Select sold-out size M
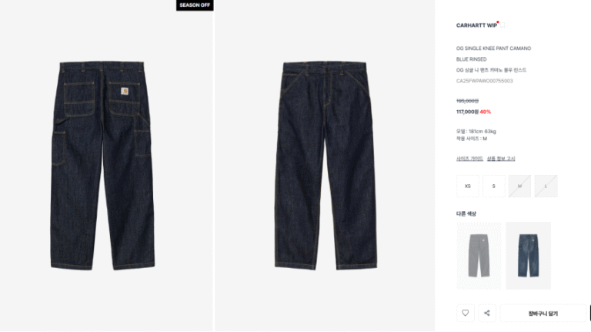The image size is (591, 332). 519,186
